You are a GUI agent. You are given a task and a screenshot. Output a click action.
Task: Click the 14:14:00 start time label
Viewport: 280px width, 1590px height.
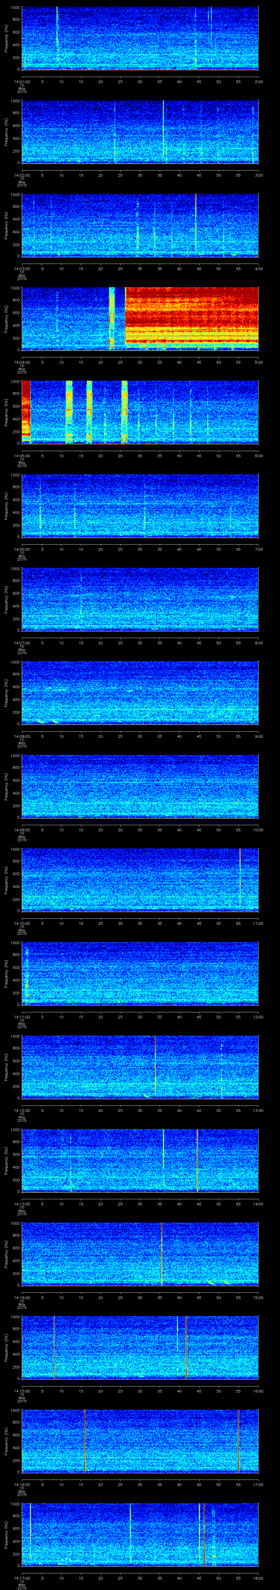point(22,1297)
